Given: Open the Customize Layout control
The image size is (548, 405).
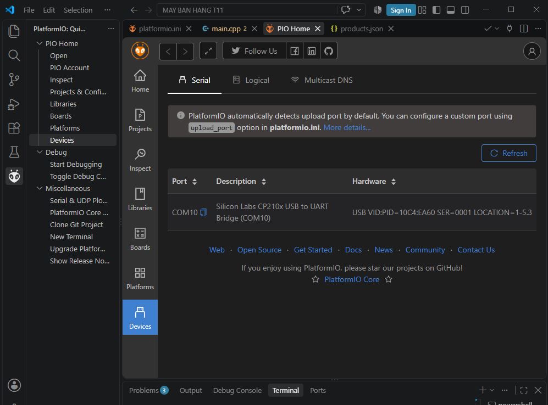Looking at the screenshot, I should [x=422, y=10].
